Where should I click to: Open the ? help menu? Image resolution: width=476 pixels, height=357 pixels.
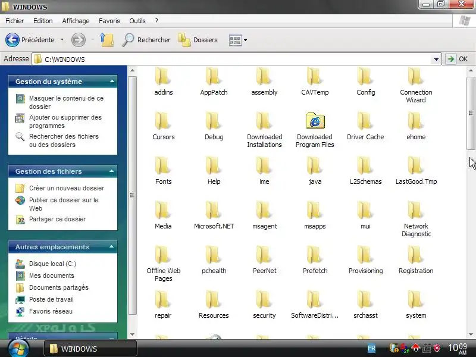click(156, 21)
